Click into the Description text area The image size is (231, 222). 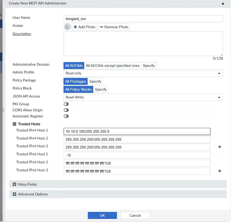pos(143,44)
